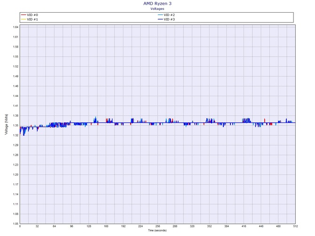Click the 1.35 tick on the voltage axis
This screenshot has width=315, height=236.
(x=16, y=126)
